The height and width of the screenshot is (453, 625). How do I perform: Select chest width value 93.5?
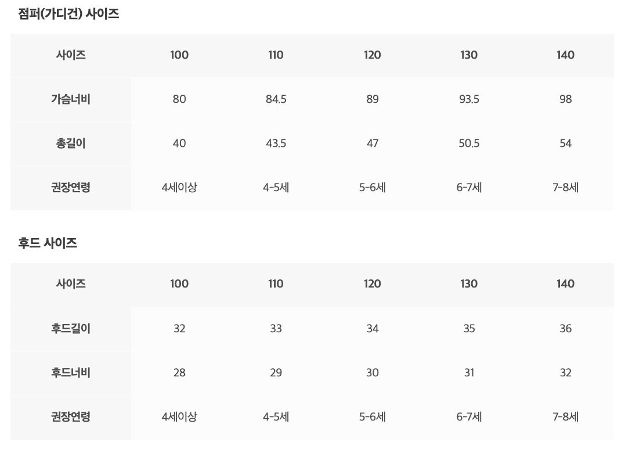point(469,99)
